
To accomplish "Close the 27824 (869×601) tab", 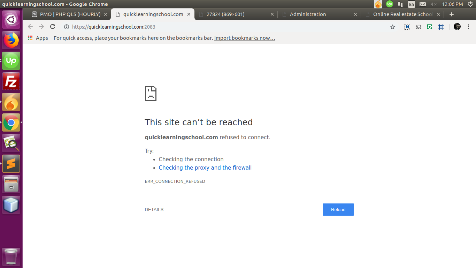I will (x=272, y=14).
